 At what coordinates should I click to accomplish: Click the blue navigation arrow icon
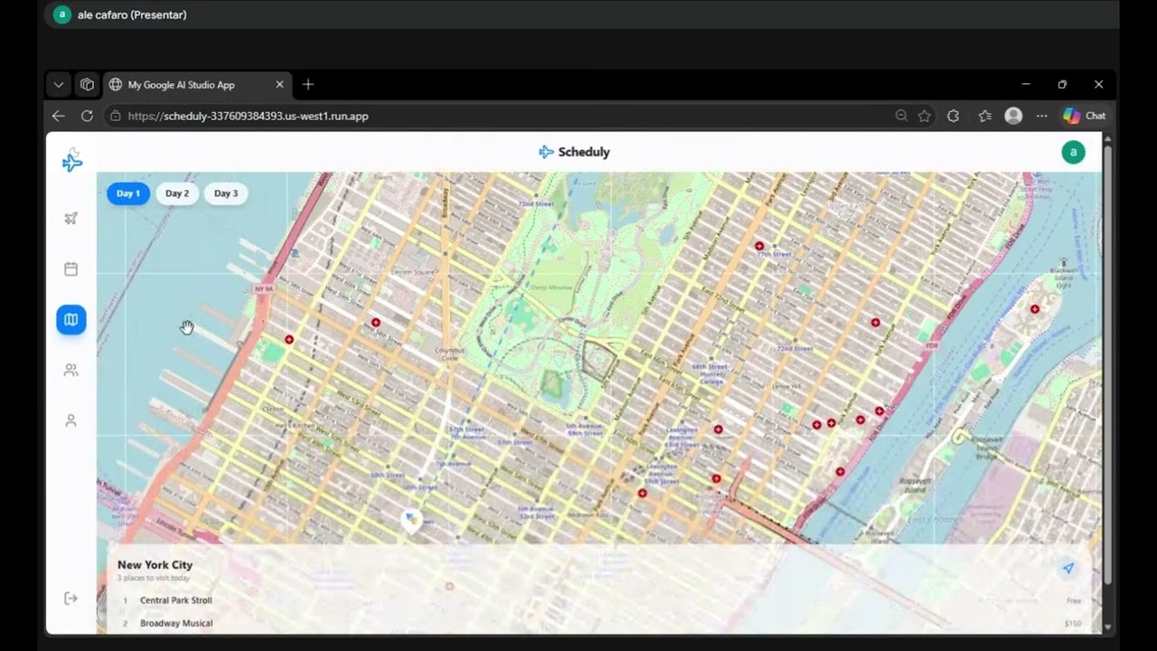[x=1068, y=569]
